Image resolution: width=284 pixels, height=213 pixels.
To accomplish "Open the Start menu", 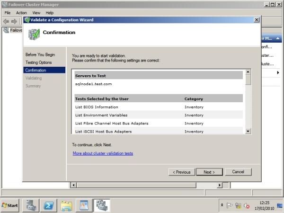I will [x=10, y=205].
